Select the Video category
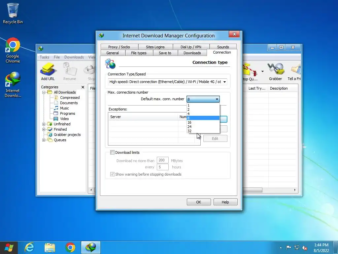The height and width of the screenshot is (254, 338). pyautogui.click(x=64, y=119)
